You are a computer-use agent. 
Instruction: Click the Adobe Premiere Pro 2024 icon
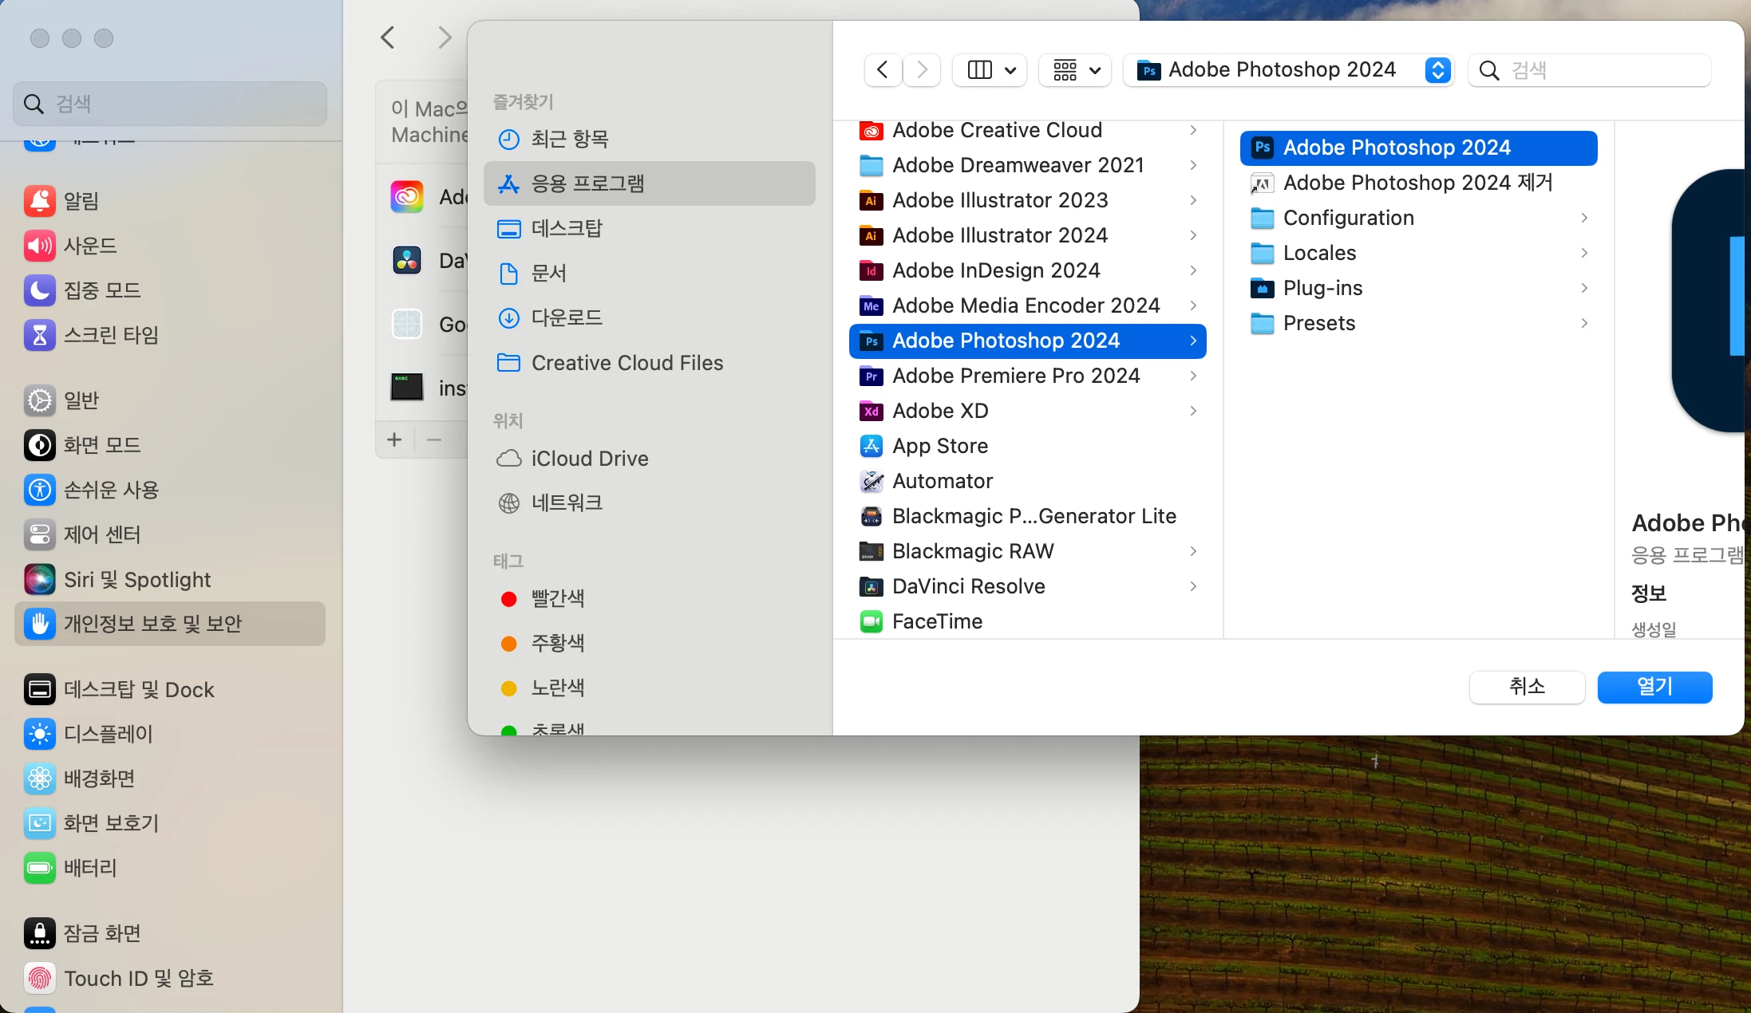(871, 376)
